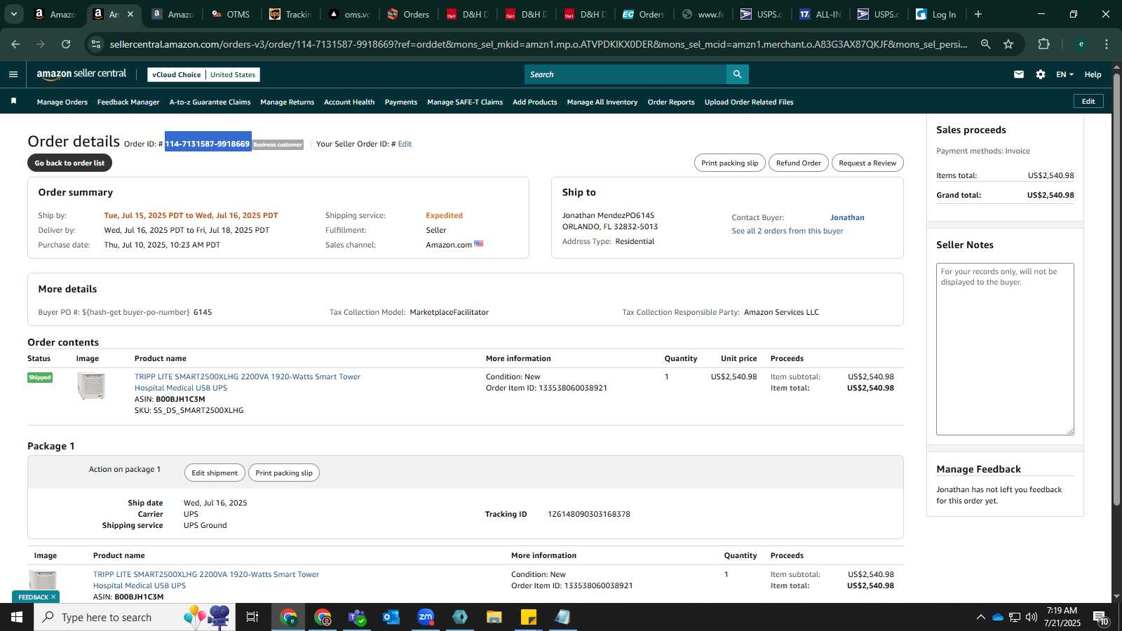Click the Edit button in navigation bar
Screen dimensions: 1122x631
(x=1088, y=101)
